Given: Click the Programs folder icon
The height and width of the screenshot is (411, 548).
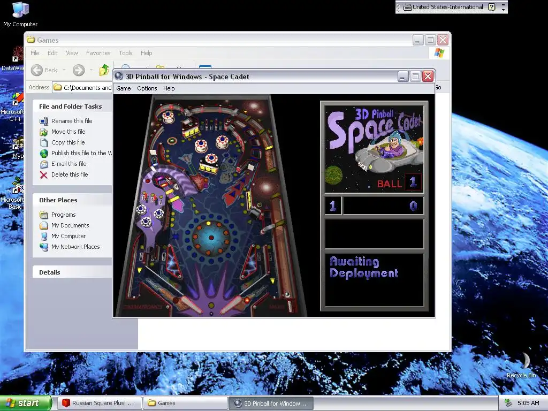Looking at the screenshot, I should [44, 215].
